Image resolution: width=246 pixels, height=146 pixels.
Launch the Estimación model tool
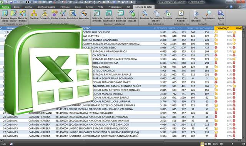click(45, 15)
